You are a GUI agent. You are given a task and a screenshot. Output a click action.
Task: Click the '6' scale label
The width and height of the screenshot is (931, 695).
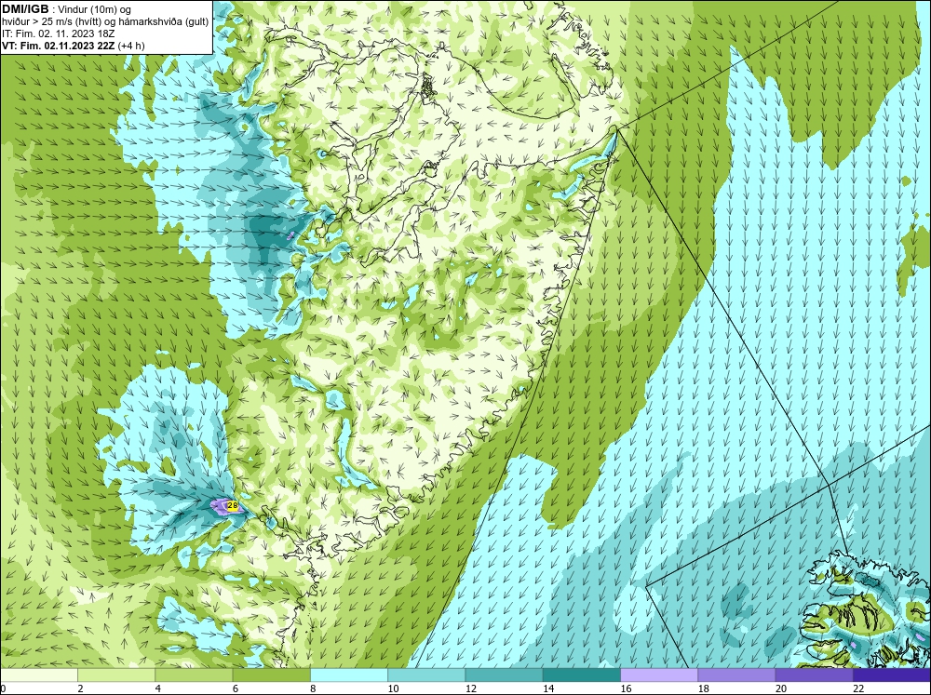[x=236, y=688]
